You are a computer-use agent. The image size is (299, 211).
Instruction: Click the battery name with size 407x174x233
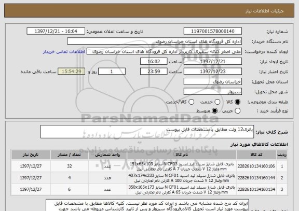[182, 178]
